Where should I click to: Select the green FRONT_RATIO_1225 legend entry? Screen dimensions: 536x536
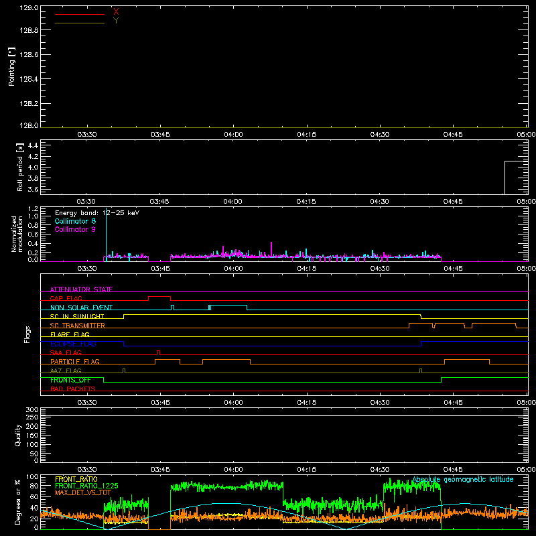pos(86,486)
